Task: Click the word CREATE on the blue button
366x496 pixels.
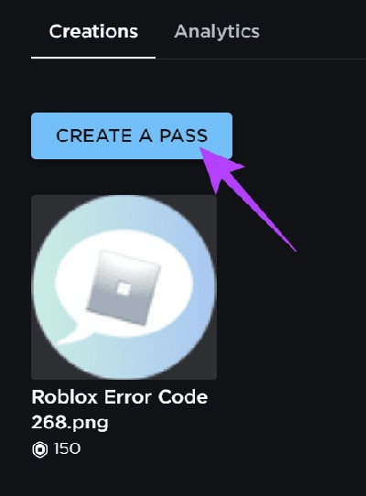Action: pyautogui.click(x=93, y=135)
